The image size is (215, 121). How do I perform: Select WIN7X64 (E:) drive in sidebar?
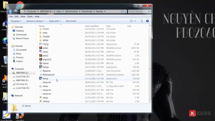click(22, 80)
